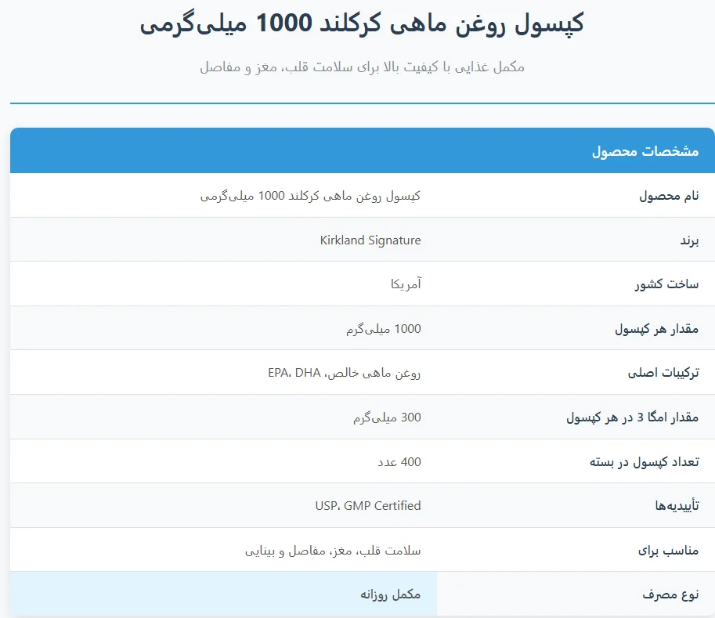Select the 'مقدار امگا 3 در هر کپسول' label

tap(632, 417)
